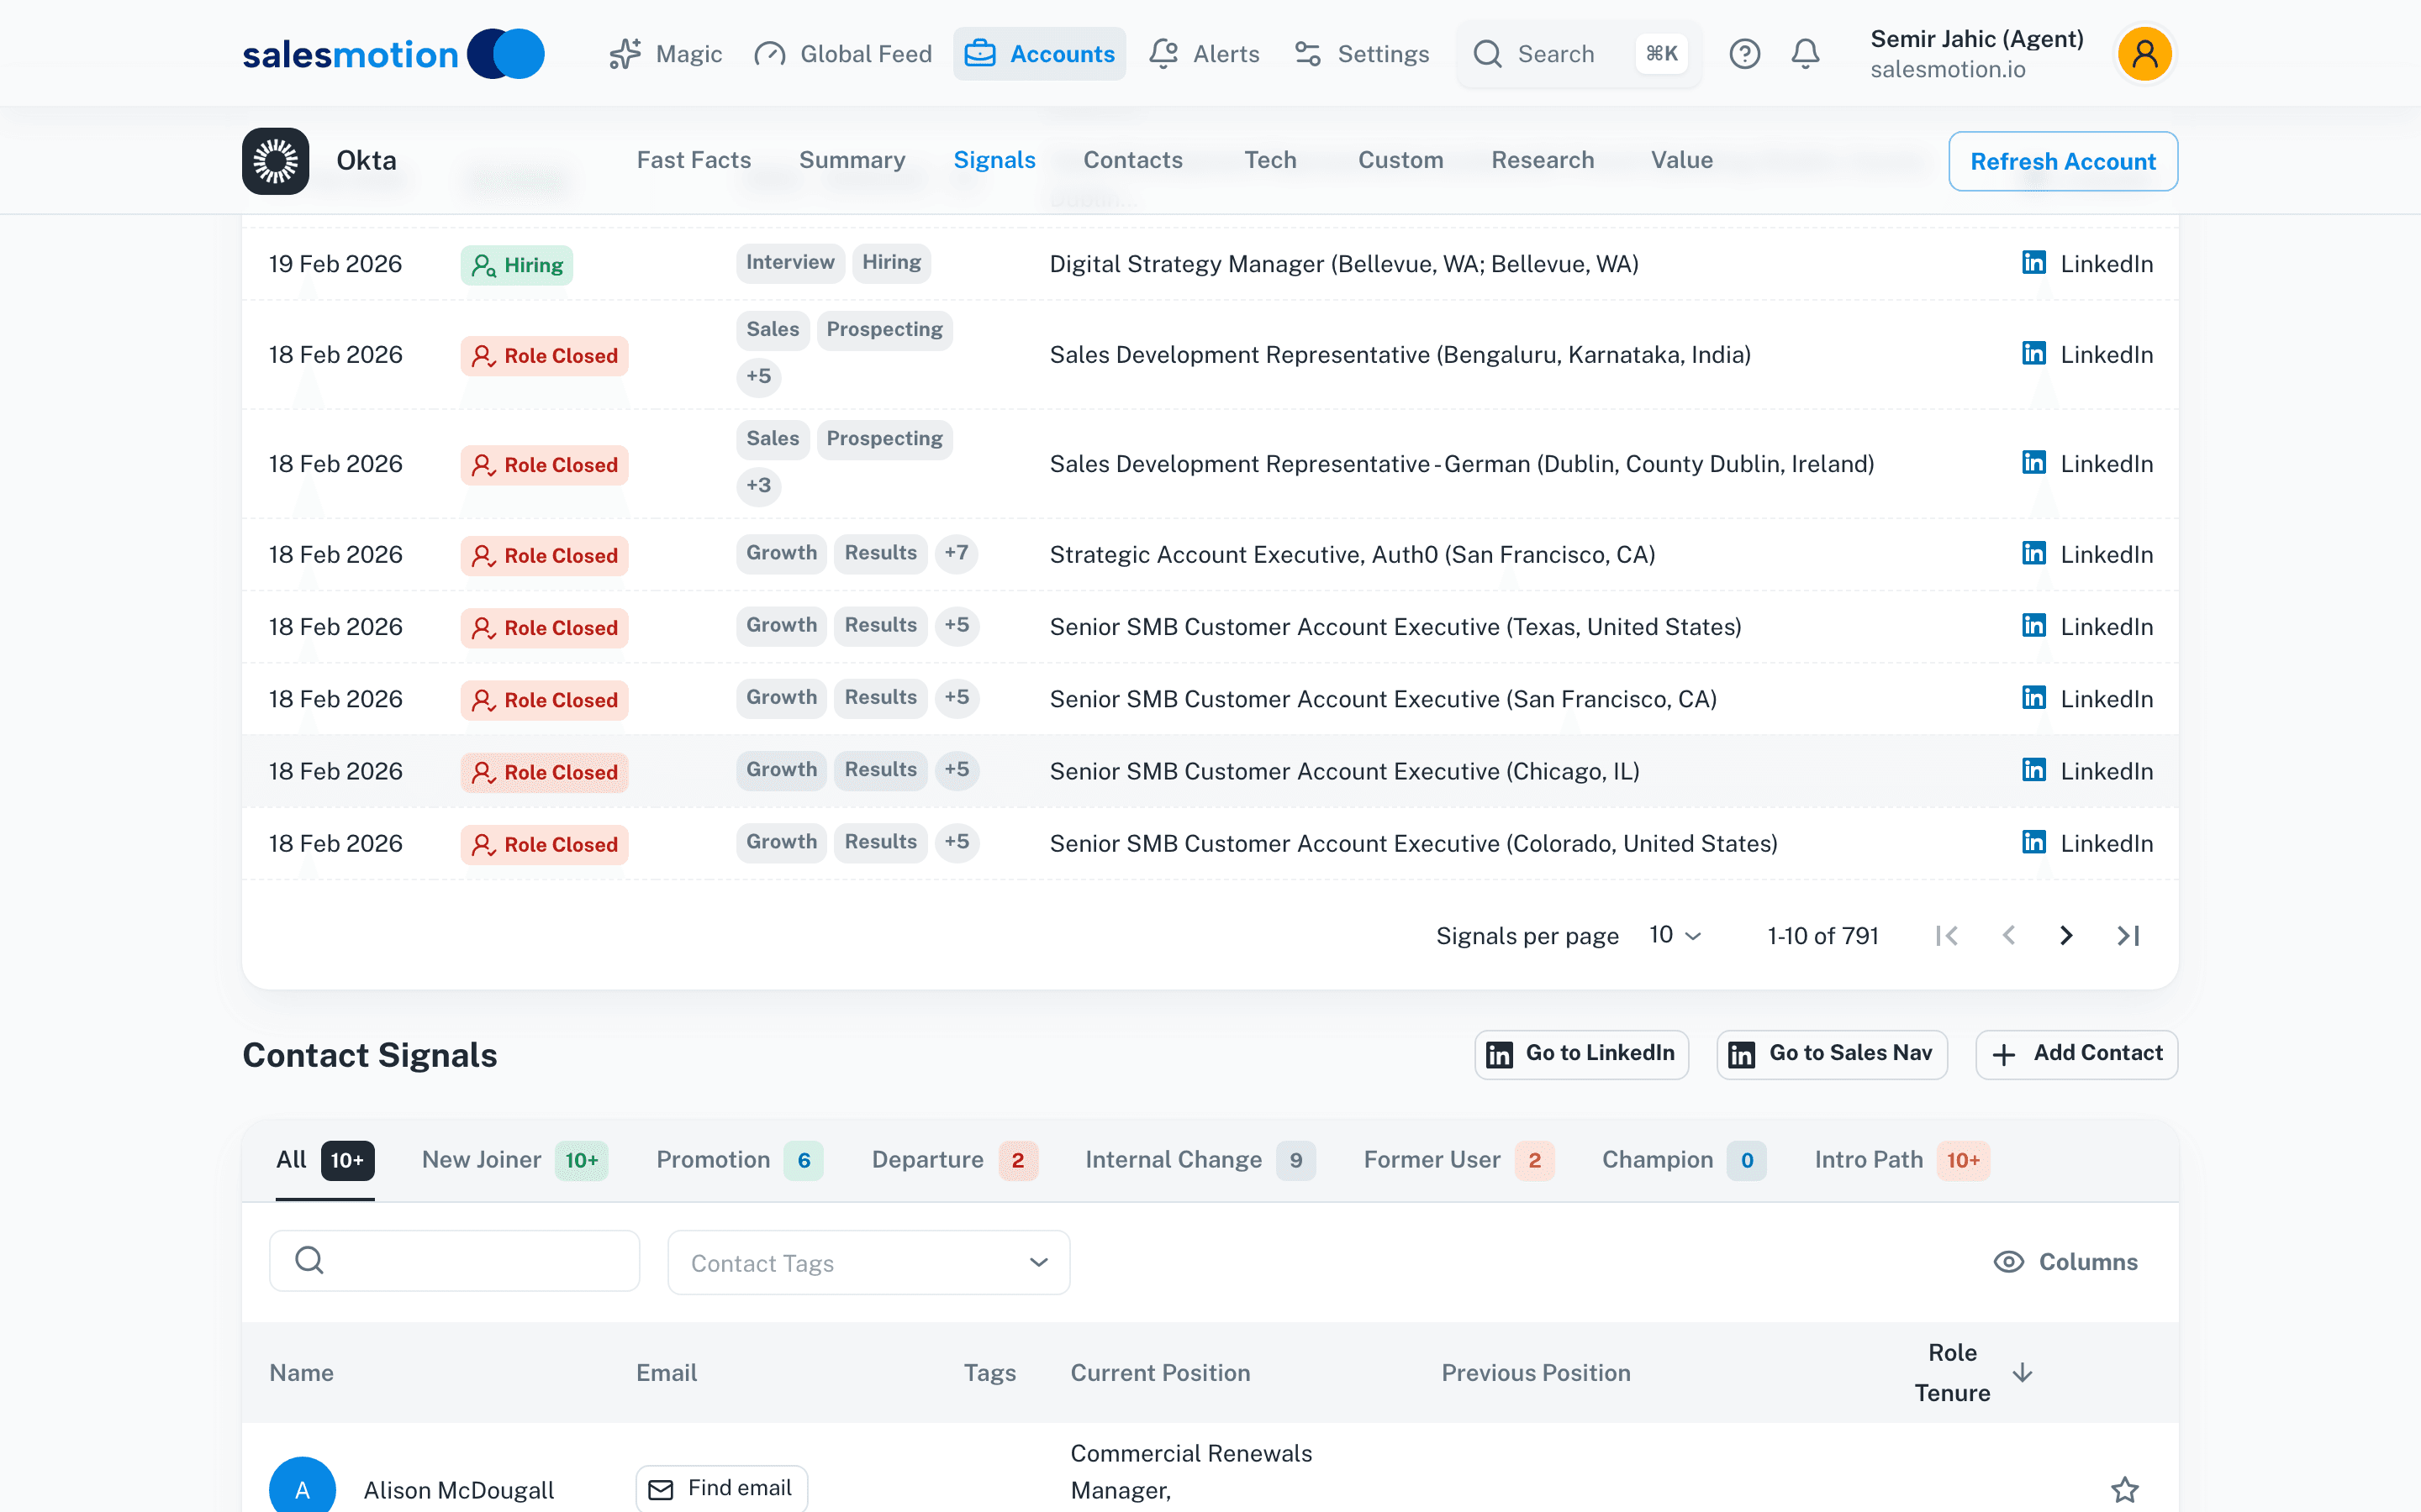Go to Accounts section

click(1039, 54)
